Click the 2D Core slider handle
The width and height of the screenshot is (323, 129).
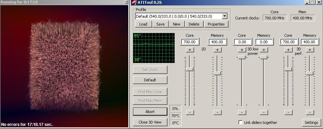coord(190,69)
